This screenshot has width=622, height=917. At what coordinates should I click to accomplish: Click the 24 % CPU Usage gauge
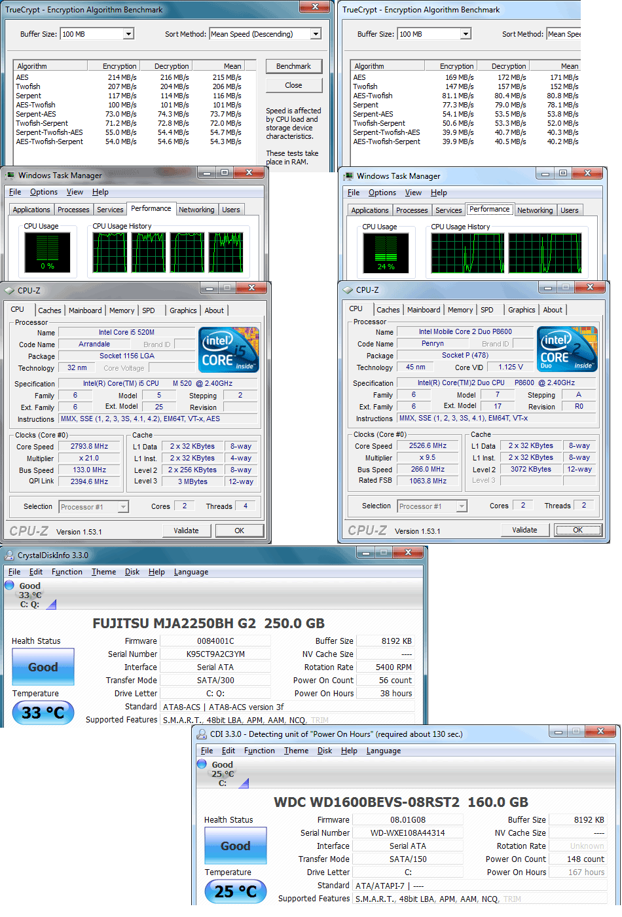(x=386, y=253)
